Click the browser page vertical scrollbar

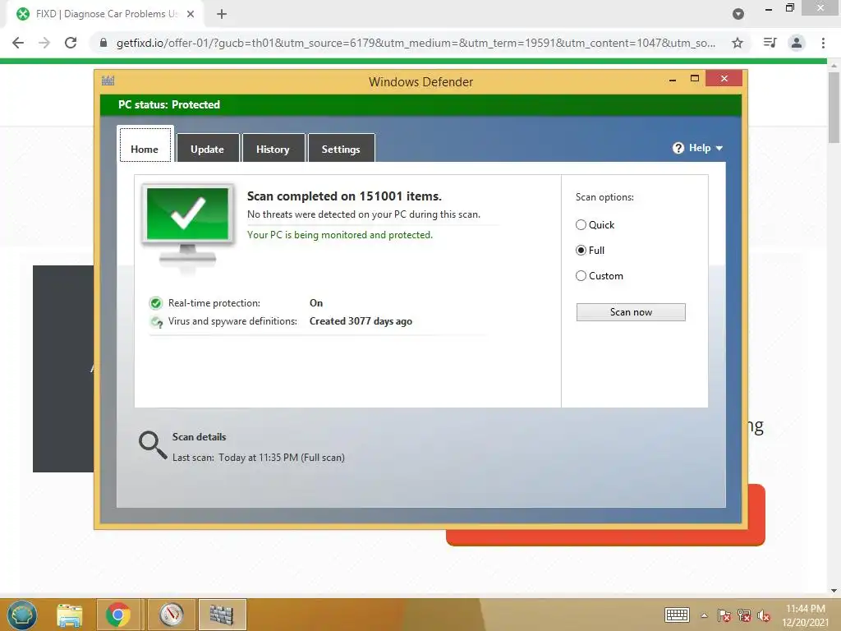click(834, 108)
